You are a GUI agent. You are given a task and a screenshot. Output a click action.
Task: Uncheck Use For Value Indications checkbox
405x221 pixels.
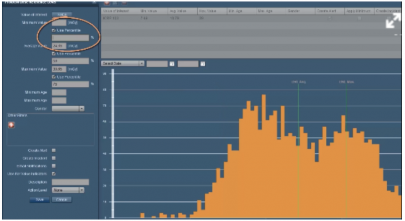coord(54,173)
